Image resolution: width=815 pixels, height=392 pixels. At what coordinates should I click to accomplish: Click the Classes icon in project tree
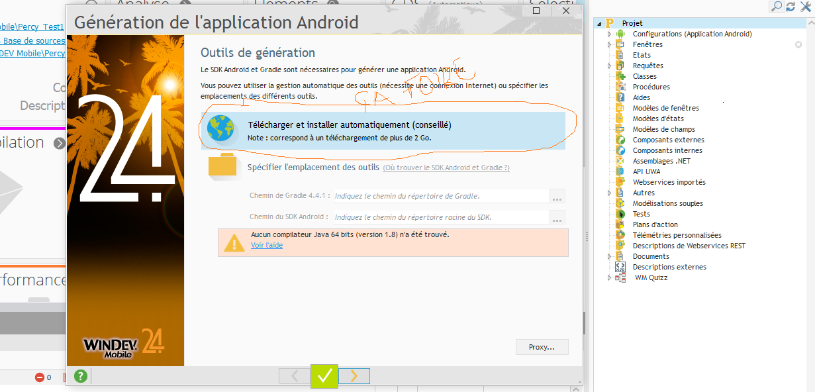(620, 76)
